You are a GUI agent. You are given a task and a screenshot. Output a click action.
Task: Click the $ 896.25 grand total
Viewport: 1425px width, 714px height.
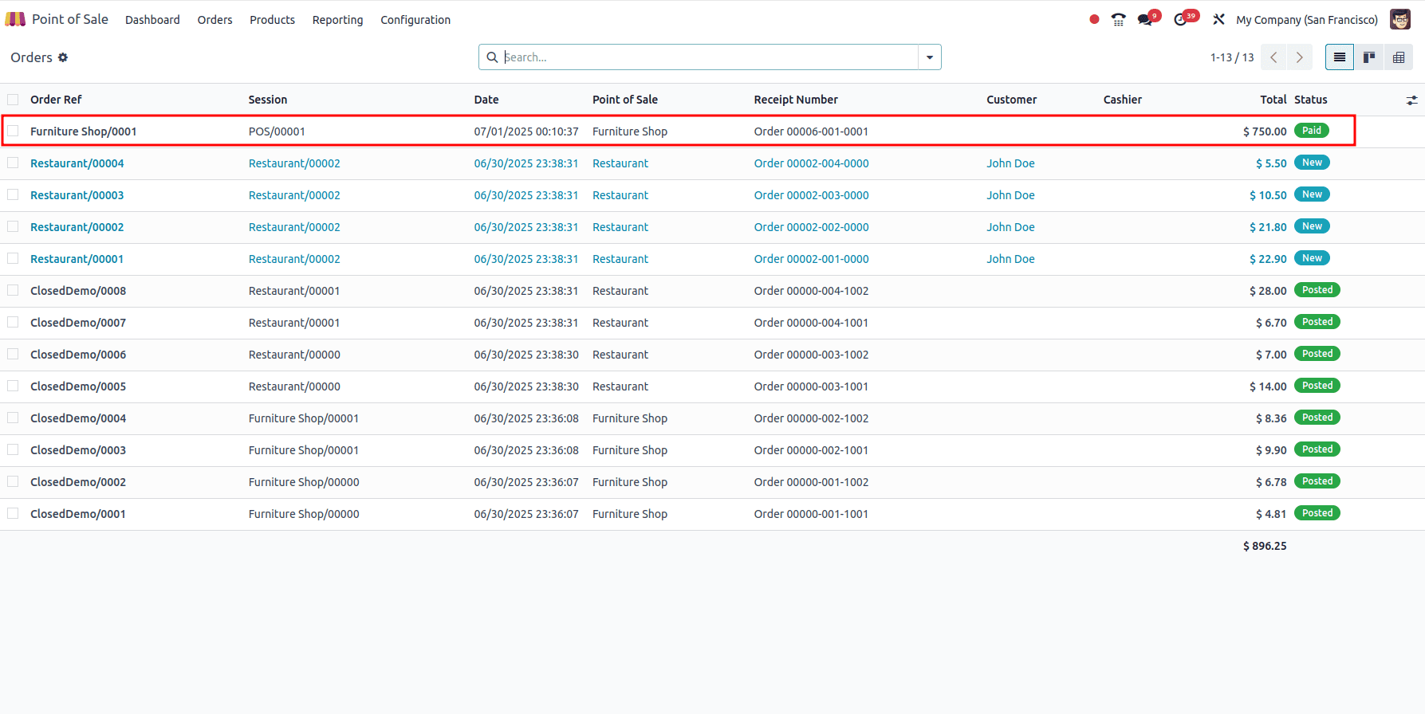pos(1265,546)
